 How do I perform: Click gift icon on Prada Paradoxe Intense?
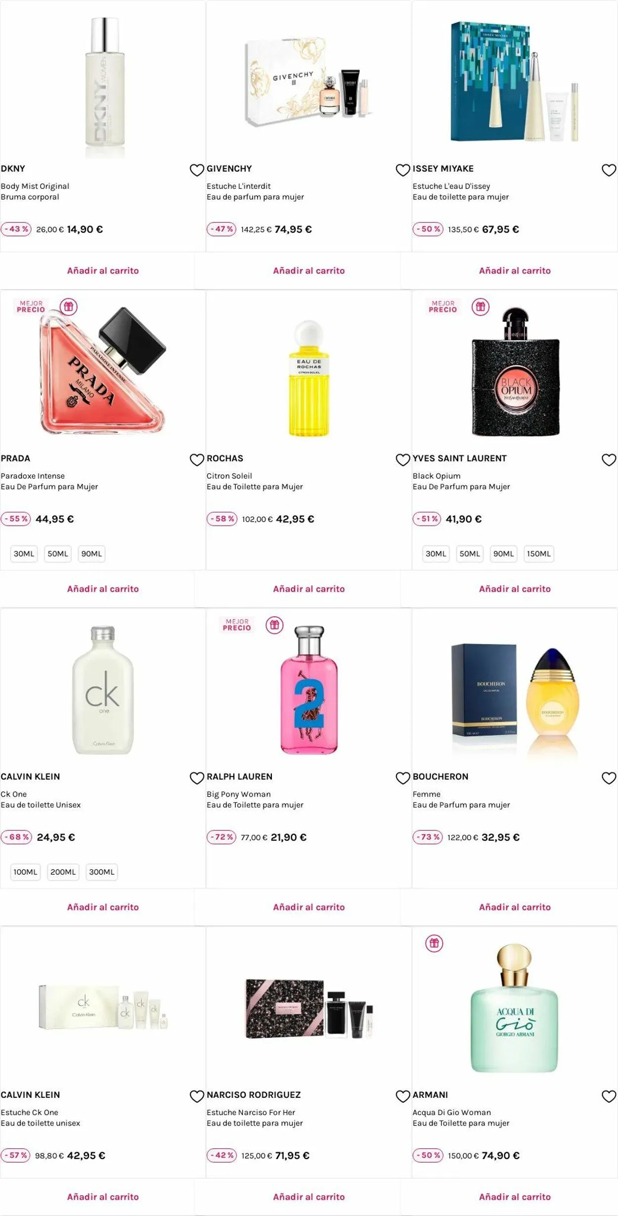point(69,307)
